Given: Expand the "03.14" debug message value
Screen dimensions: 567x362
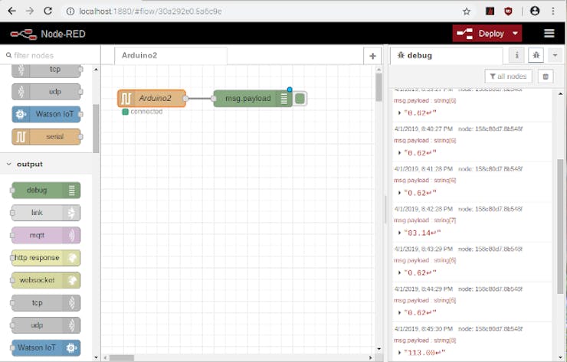Looking at the screenshot, I should tap(399, 233).
